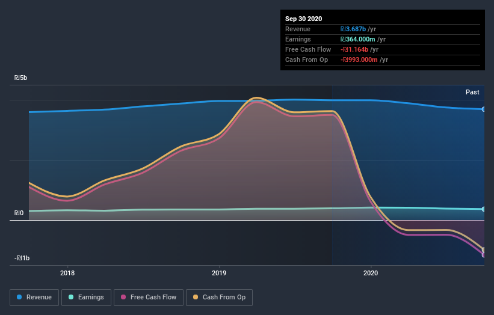
Task: Click the 2019 x-axis label
Action: pos(219,273)
